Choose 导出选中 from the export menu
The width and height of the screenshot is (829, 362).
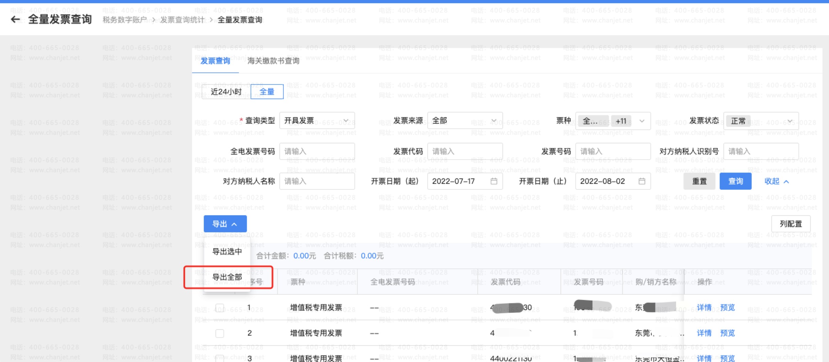[227, 252]
